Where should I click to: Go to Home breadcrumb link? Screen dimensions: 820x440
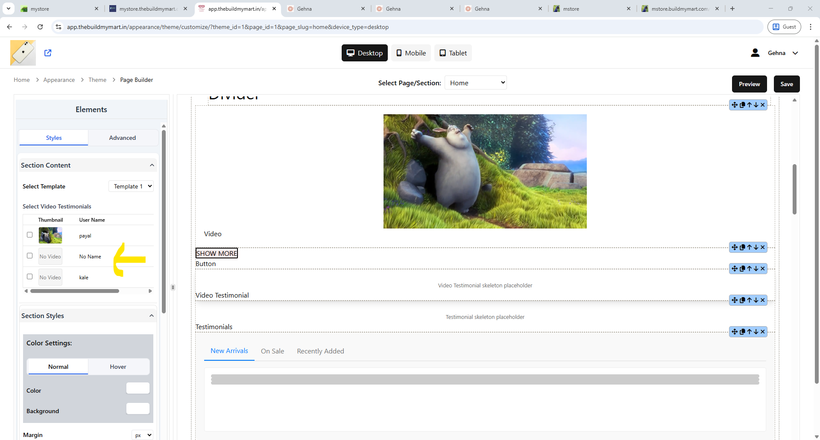[22, 80]
